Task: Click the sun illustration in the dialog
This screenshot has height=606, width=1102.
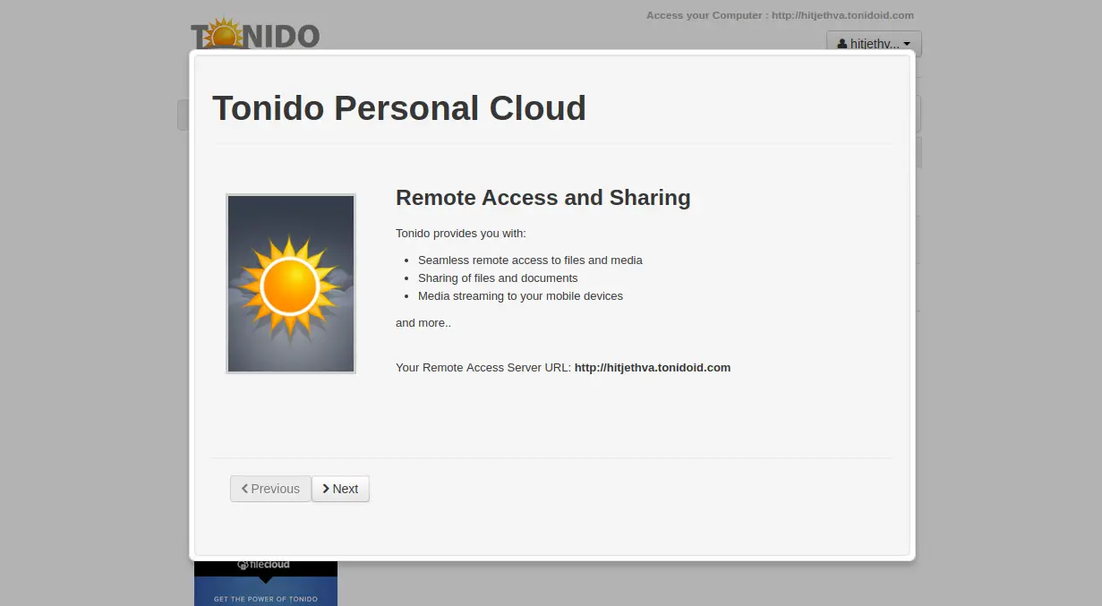Action: point(291,283)
